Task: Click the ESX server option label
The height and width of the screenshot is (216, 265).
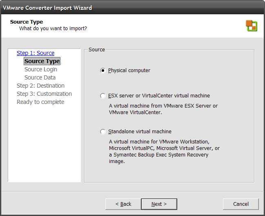Action: [x=159, y=96]
